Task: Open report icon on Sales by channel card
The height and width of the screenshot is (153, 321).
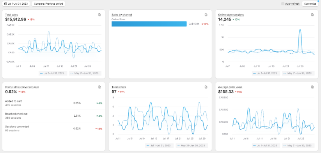Action: point(206,15)
